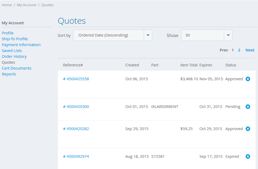The height and width of the screenshot is (169, 258).
Task: Expand the Sort by dropdown arrow
Action: tap(148, 35)
